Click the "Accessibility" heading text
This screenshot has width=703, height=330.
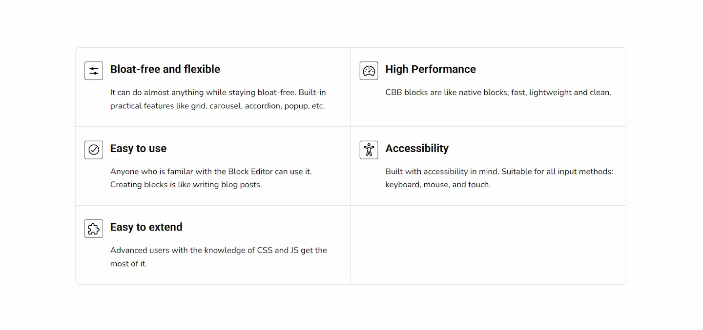pos(416,148)
